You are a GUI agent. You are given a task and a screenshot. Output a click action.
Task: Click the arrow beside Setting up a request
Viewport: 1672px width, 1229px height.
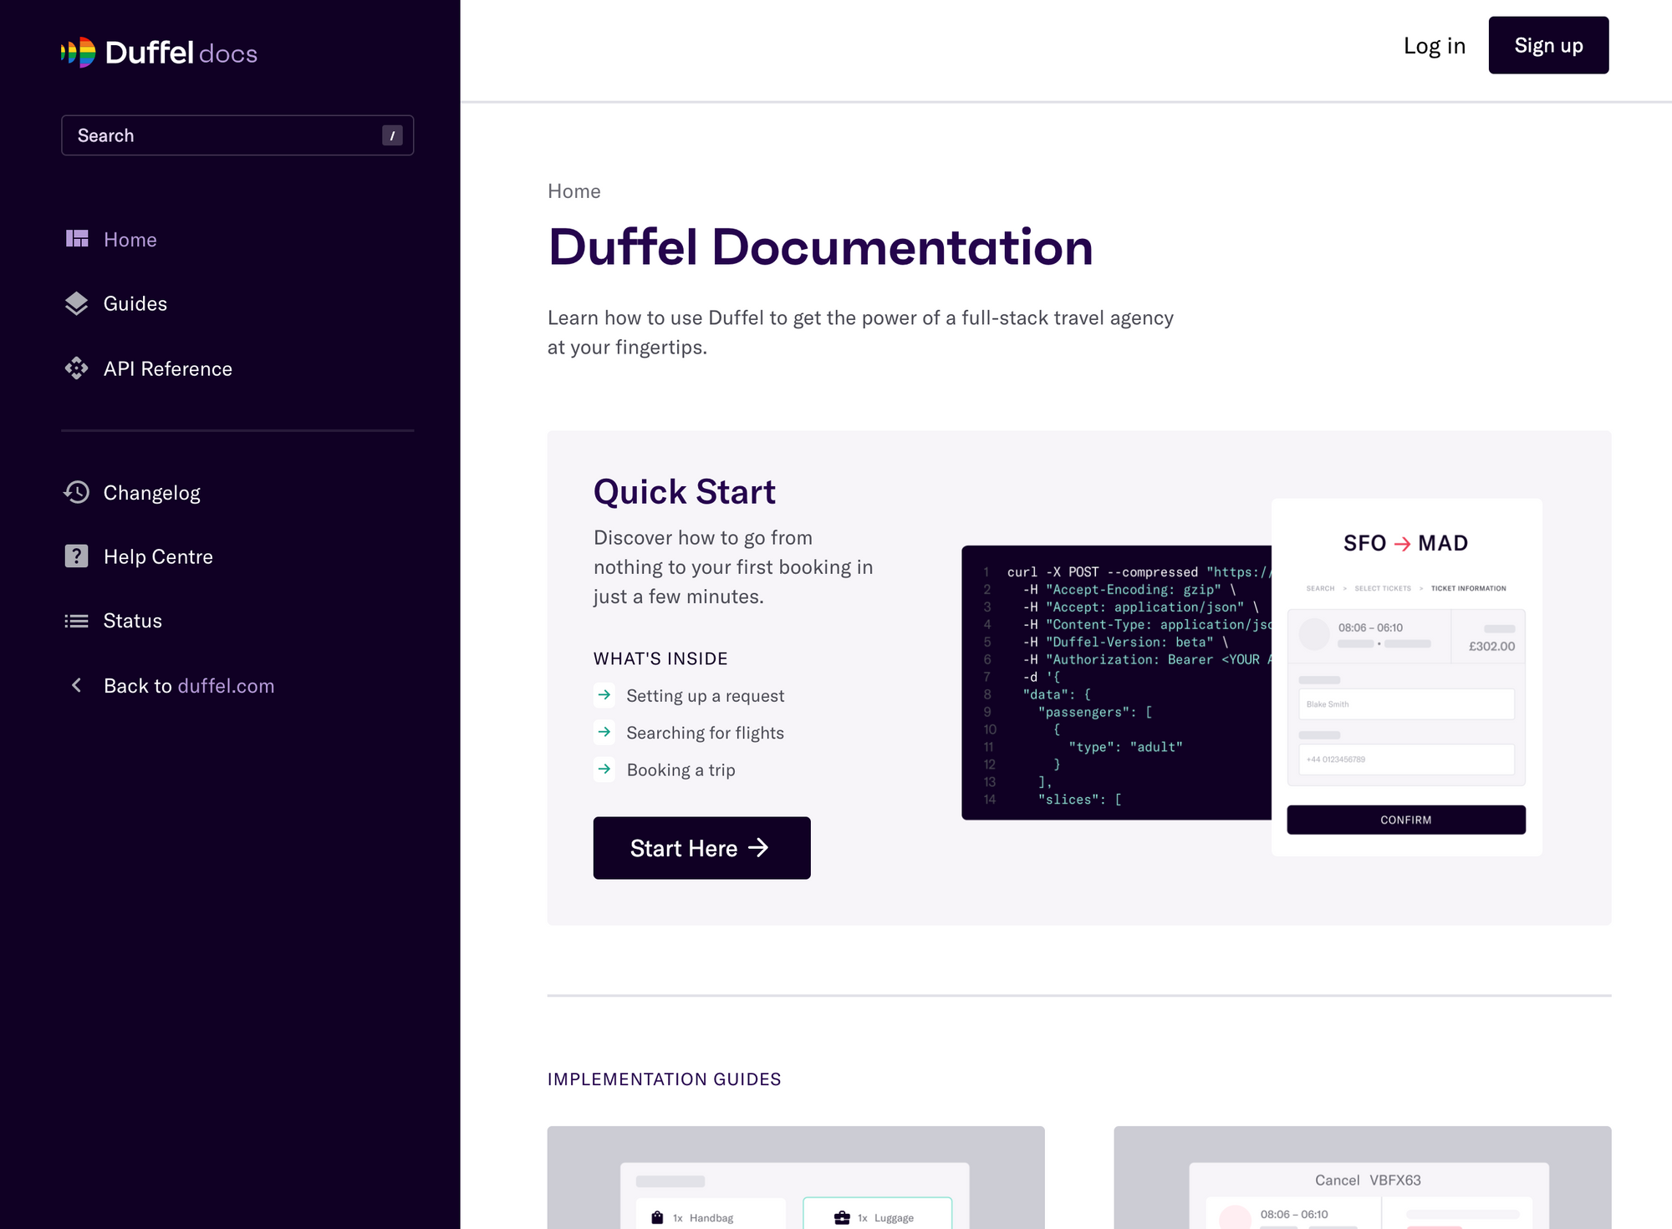[604, 695]
